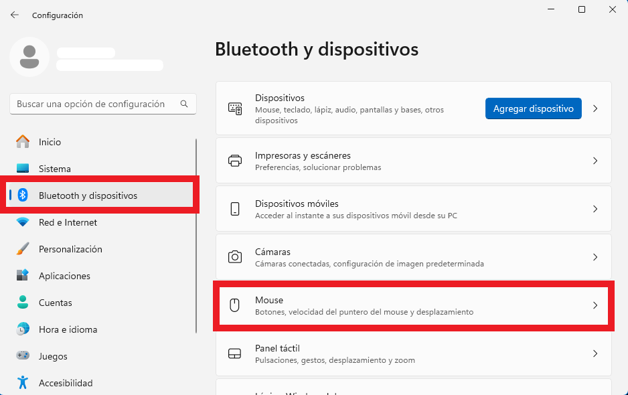The image size is (628, 395).
Task: Expand Dispositivos with its chevron
Action: click(595, 108)
